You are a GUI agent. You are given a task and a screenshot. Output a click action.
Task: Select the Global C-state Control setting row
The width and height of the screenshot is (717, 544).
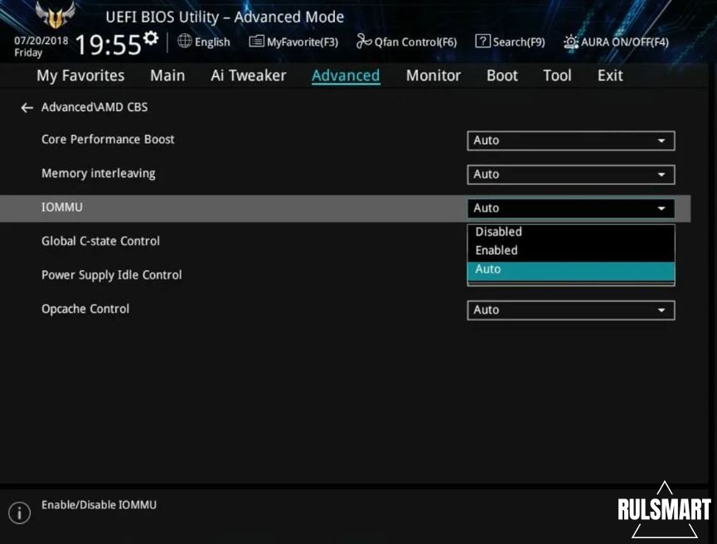[x=100, y=241]
